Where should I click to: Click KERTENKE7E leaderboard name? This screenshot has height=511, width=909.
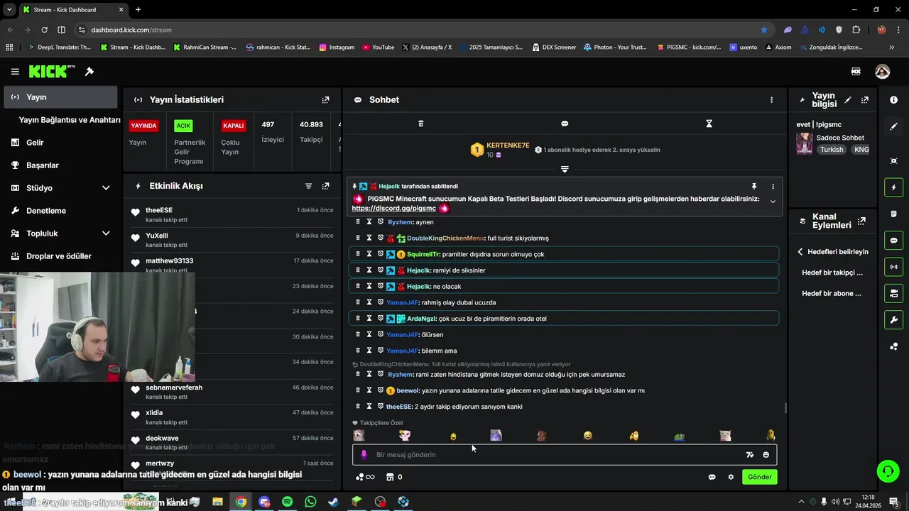[x=508, y=145]
